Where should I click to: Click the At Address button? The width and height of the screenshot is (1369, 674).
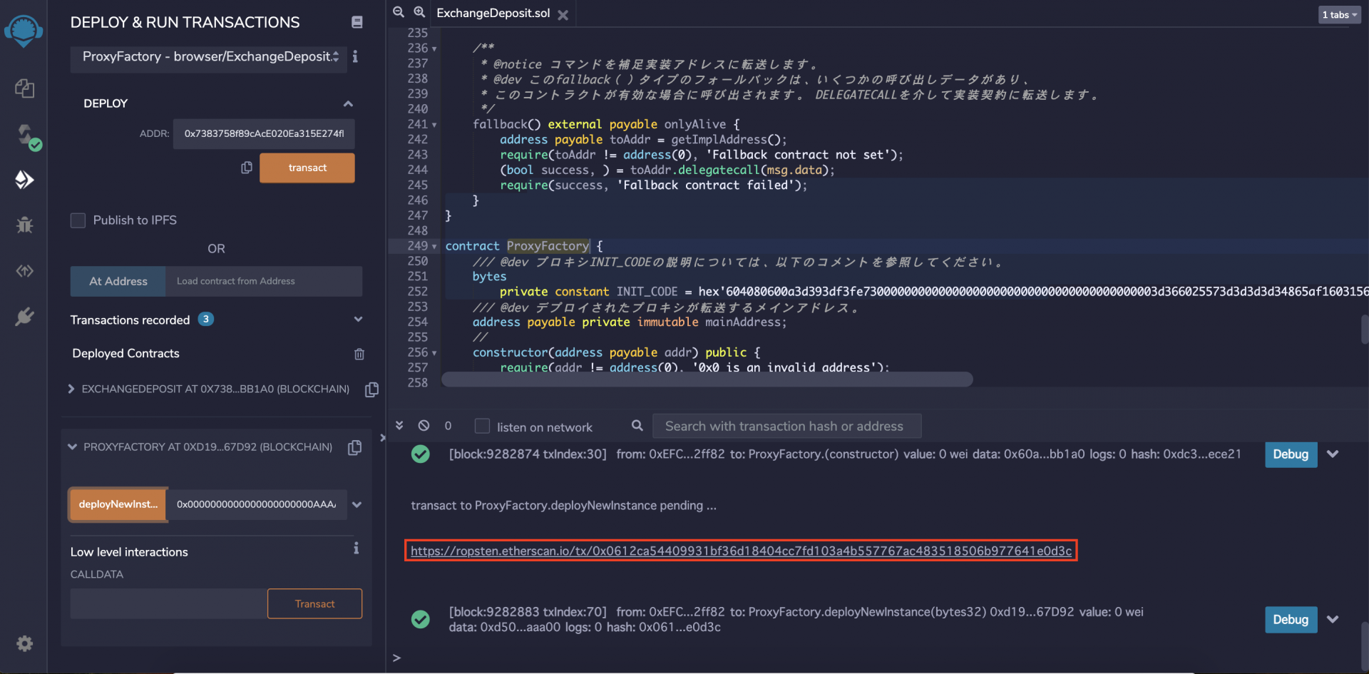point(118,281)
